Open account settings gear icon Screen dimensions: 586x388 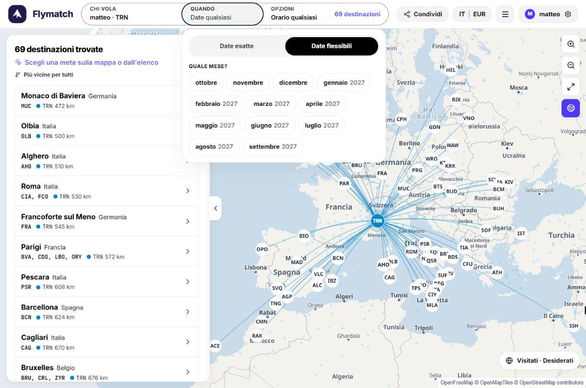click(568, 14)
